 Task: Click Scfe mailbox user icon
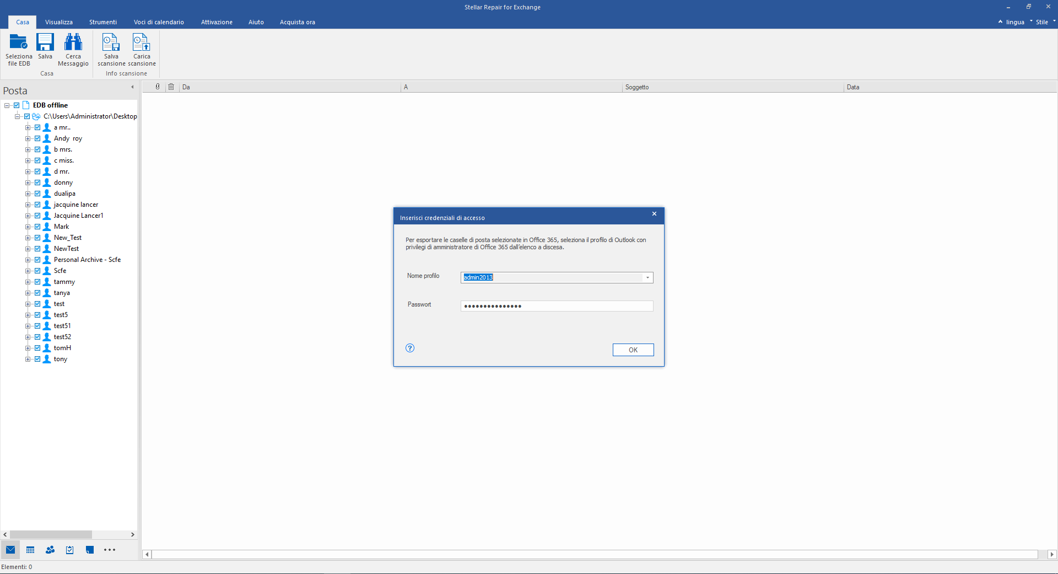click(x=47, y=271)
